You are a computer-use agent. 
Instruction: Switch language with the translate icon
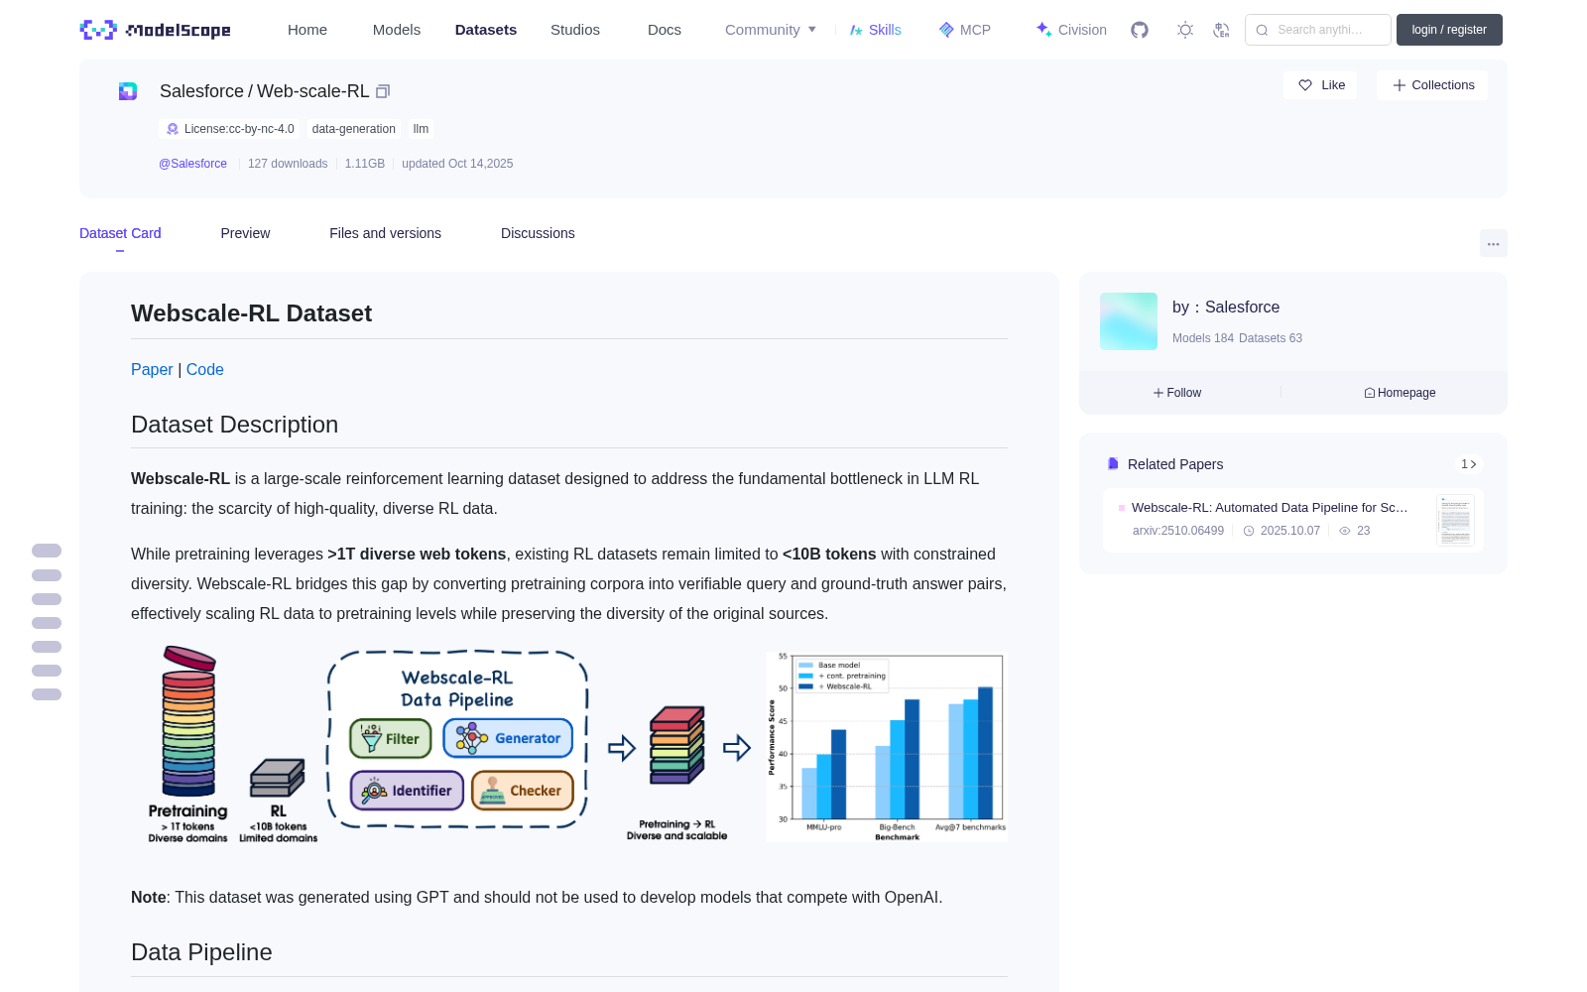[1221, 30]
